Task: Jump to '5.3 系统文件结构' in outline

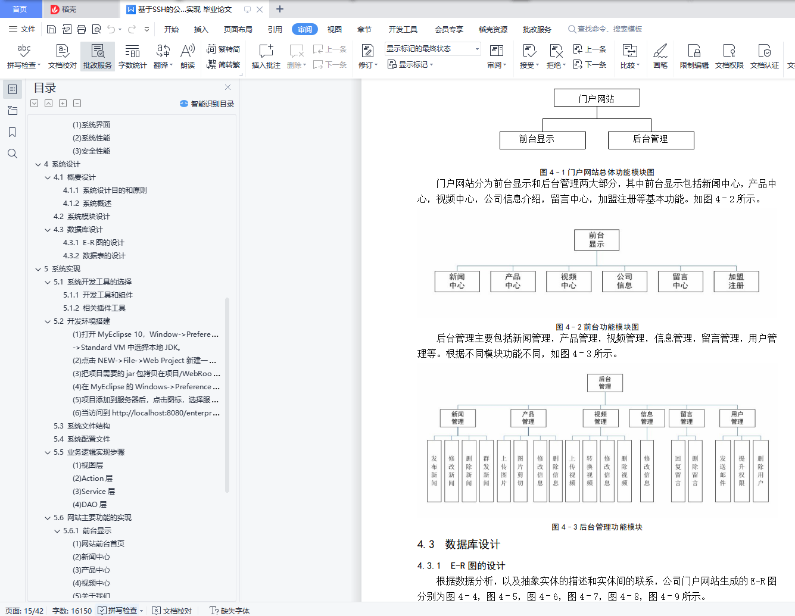Action: tap(82, 426)
